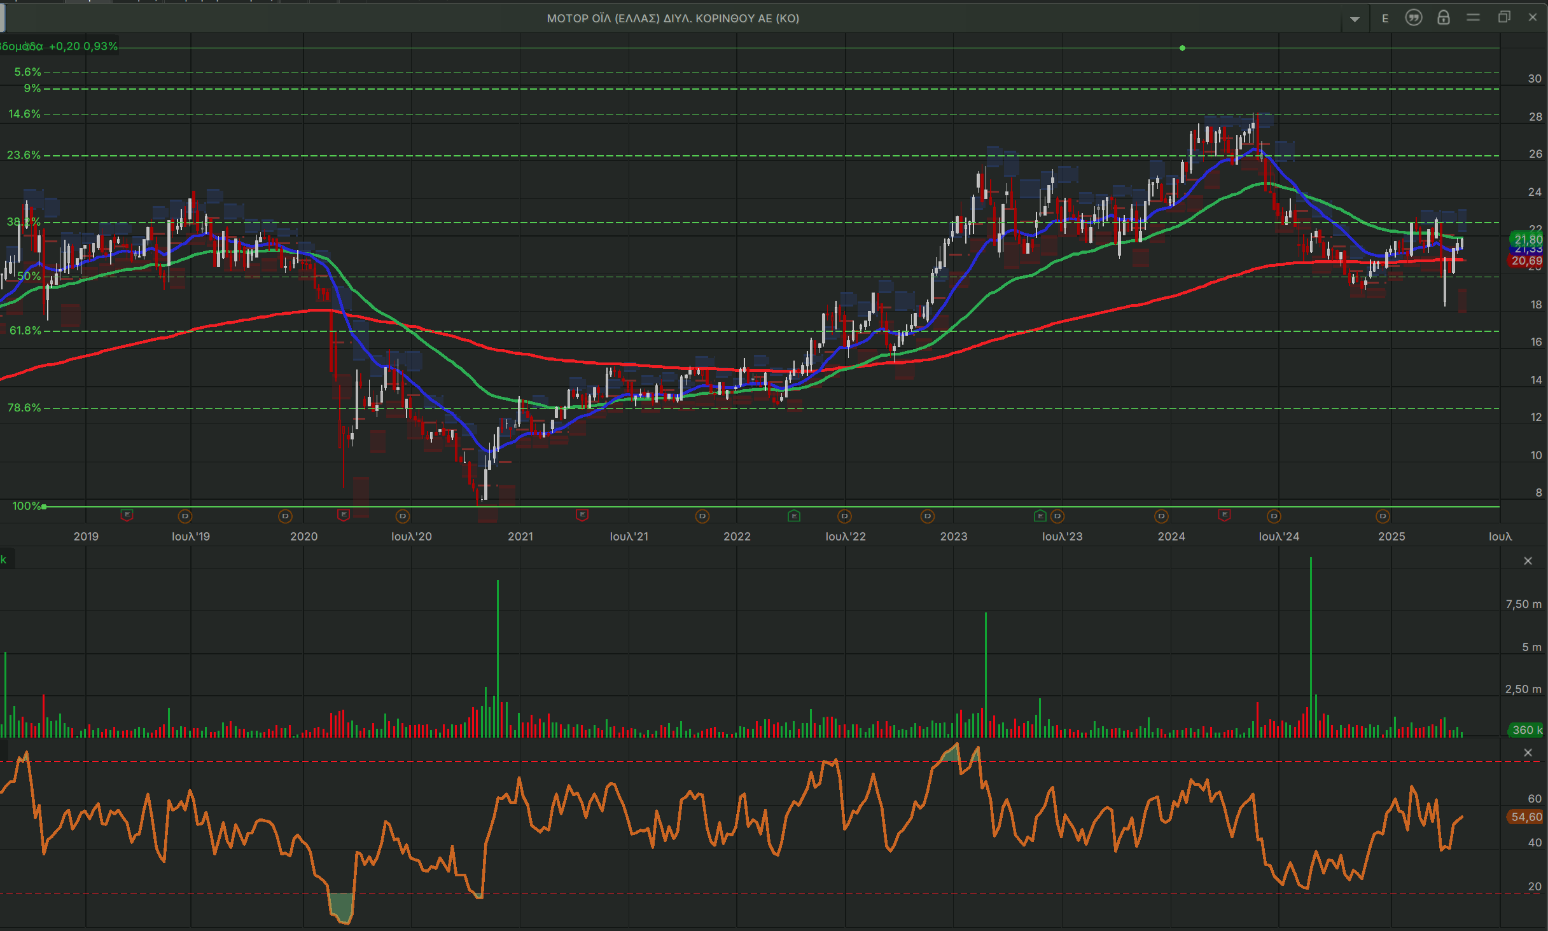Select the green 21,80 price tag on axis

tap(1527, 240)
